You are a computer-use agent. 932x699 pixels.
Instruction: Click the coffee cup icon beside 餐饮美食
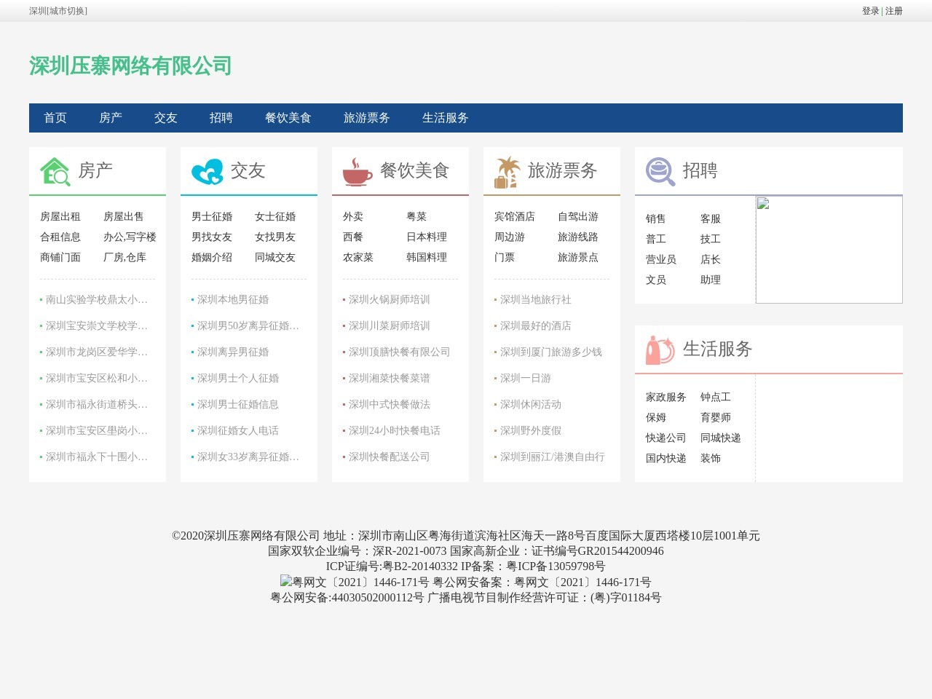coord(358,170)
